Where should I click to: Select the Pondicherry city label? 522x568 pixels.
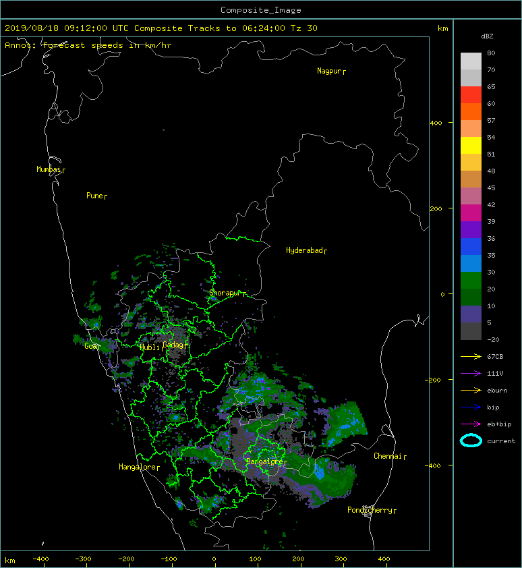(x=370, y=510)
